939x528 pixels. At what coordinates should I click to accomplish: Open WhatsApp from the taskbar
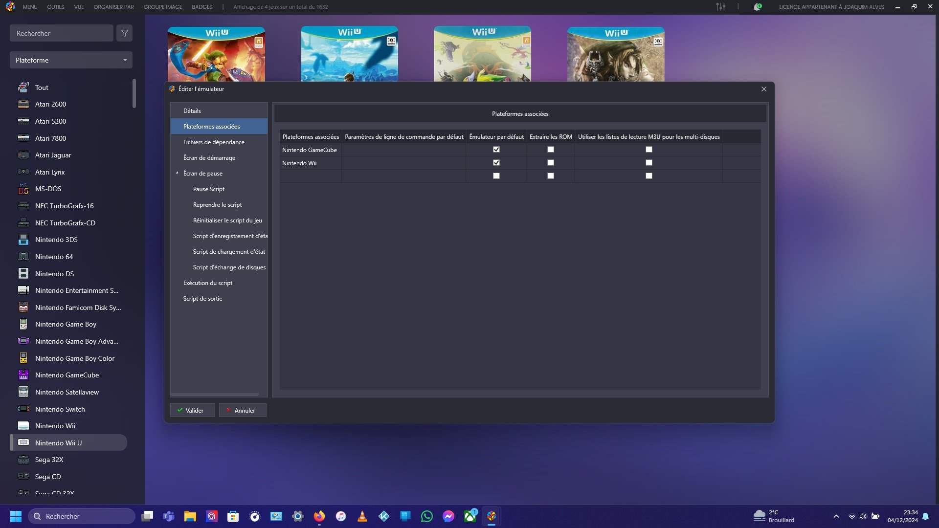tap(427, 516)
